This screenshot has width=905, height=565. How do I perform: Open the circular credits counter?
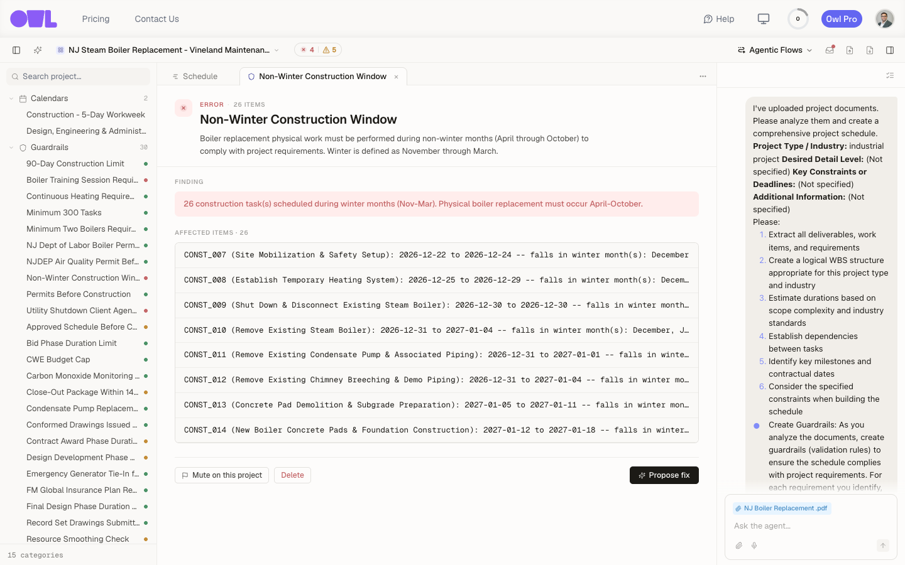(x=798, y=19)
